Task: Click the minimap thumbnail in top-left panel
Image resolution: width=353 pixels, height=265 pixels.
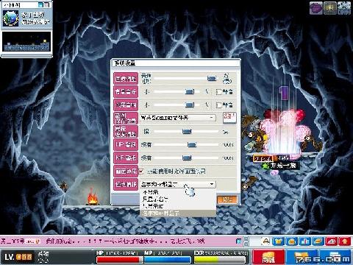Action: (x=26, y=42)
